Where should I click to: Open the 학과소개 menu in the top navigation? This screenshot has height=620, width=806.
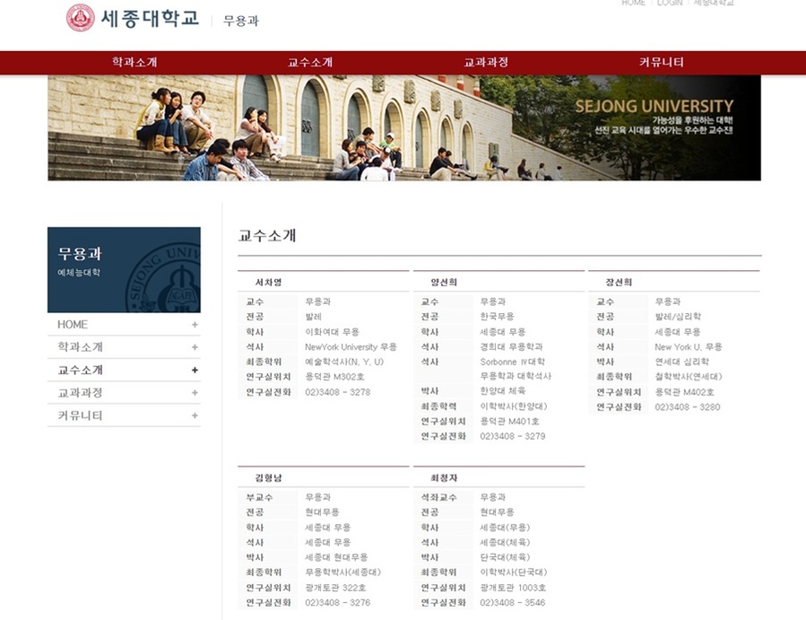pyautogui.click(x=133, y=63)
